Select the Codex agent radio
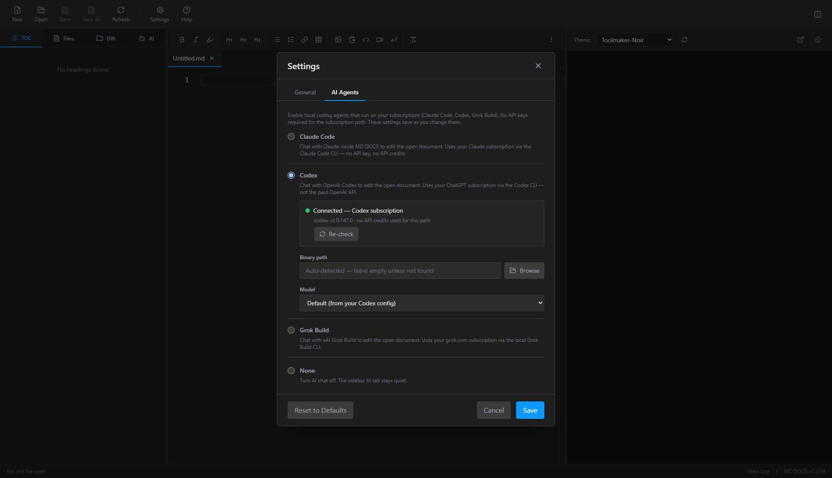This screenshot has height=478, width=832. 291,175
